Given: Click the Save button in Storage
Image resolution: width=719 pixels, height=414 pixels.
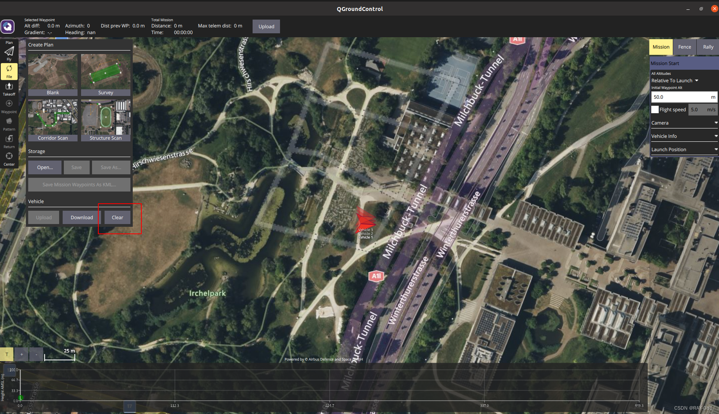Looking at the screenshot, I should 76,167.
